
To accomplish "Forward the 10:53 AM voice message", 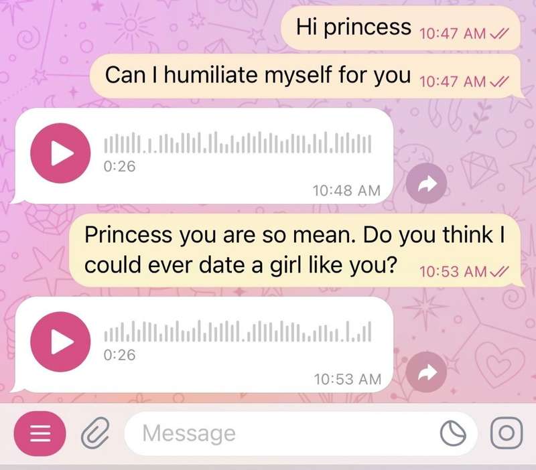I will pos(426,372).
